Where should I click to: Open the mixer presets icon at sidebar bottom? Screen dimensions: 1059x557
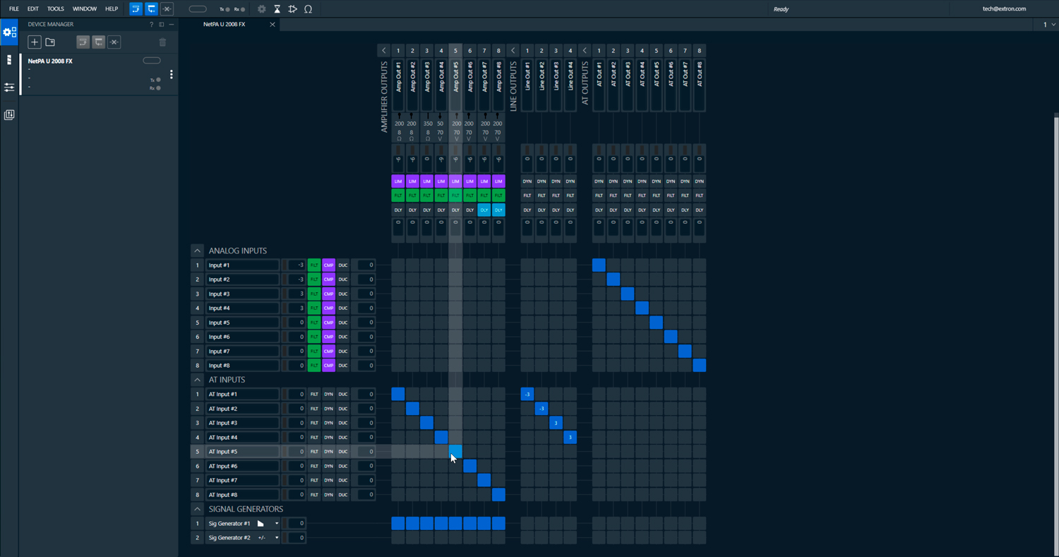9,114
